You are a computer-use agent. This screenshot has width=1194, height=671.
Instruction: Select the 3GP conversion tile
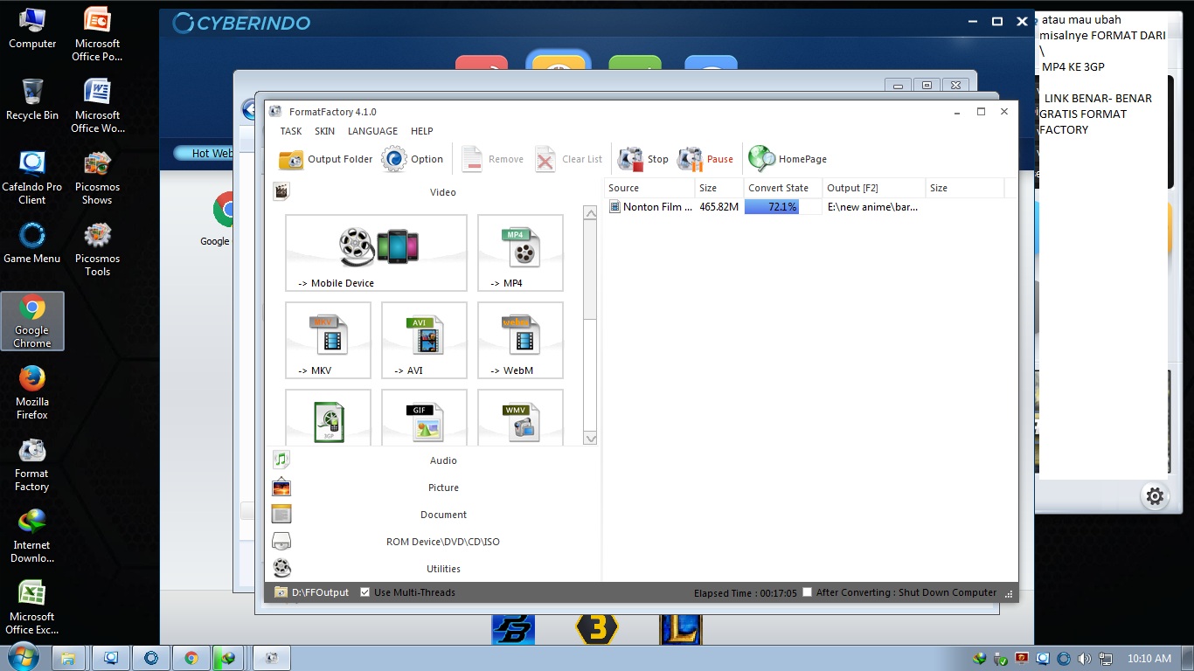(x=328, y=418)
